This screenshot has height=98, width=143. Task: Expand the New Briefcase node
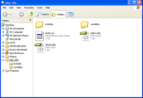tap(3, 53)
